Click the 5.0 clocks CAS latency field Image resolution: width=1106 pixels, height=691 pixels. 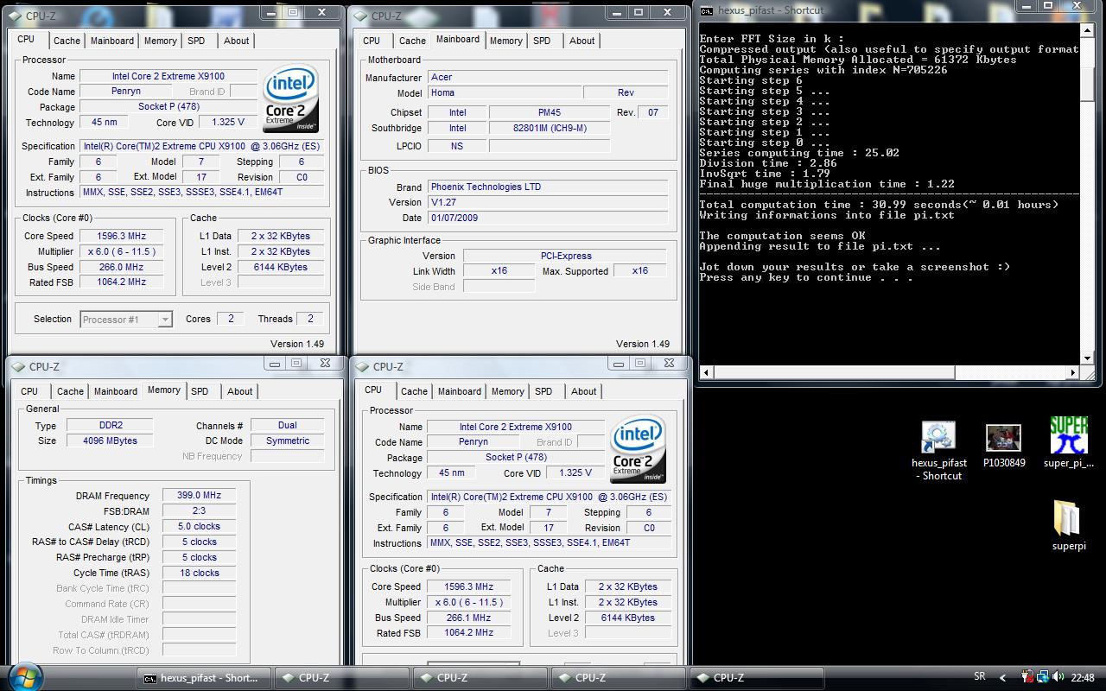tap(200, 527)
